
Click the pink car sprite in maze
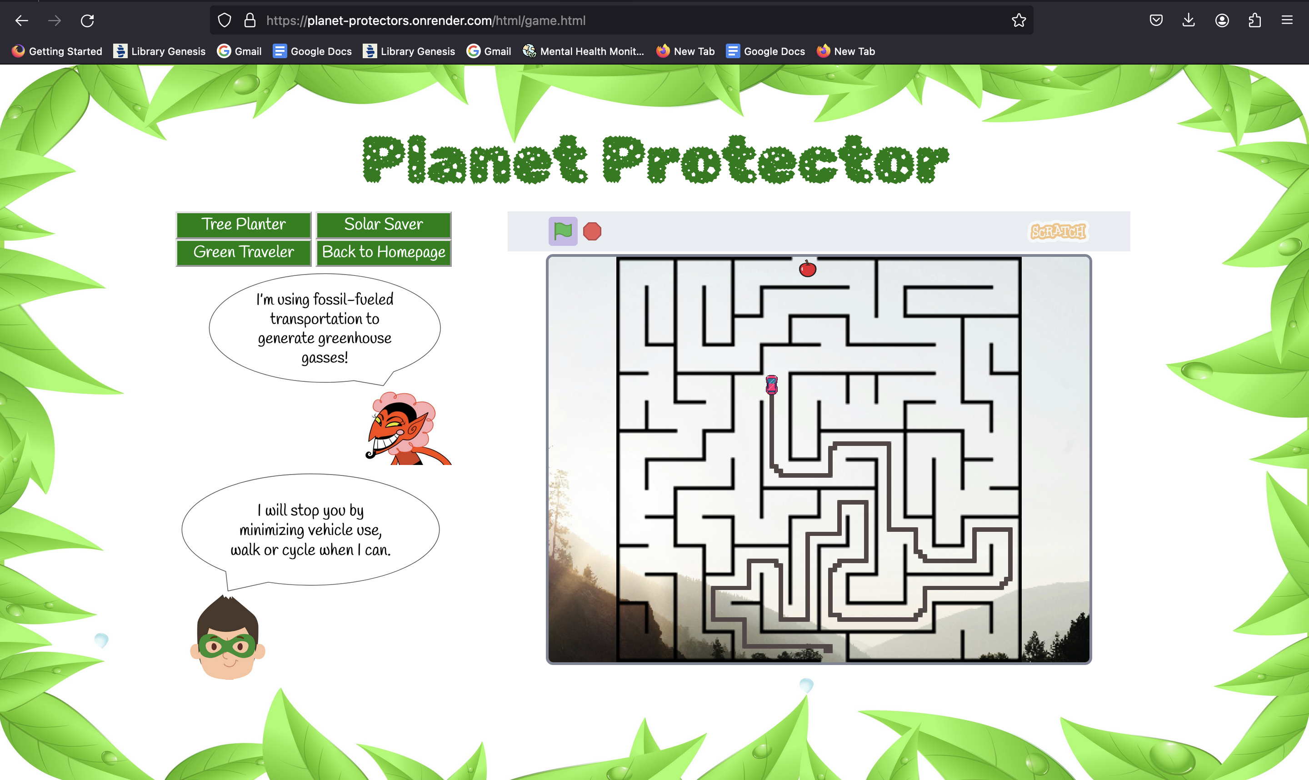(771, 385)
